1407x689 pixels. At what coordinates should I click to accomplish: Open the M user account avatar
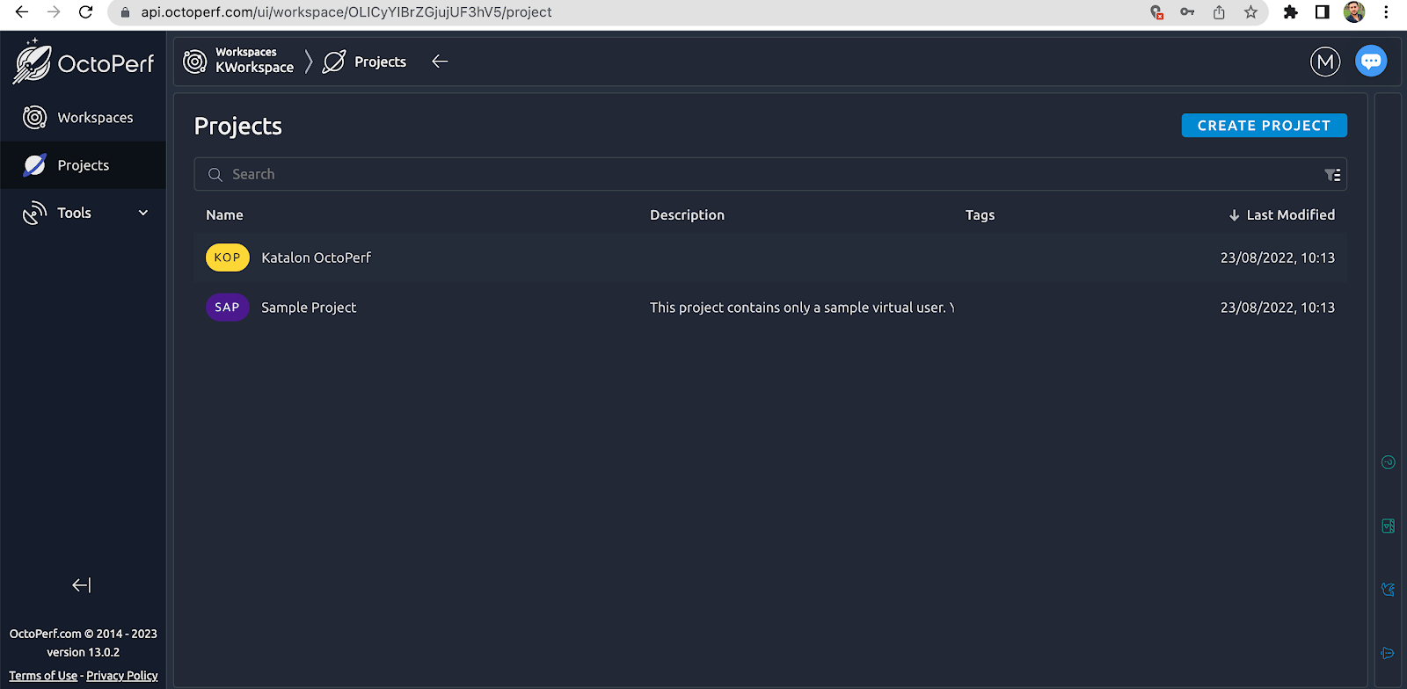[x=1325, y=62]
